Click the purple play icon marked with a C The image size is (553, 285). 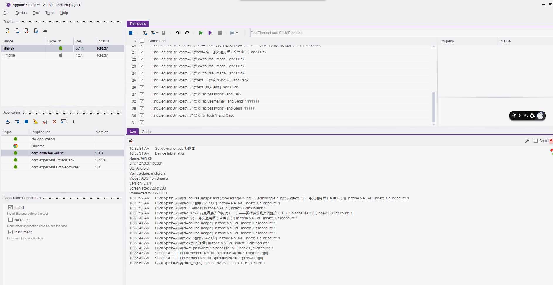point(210,33)
